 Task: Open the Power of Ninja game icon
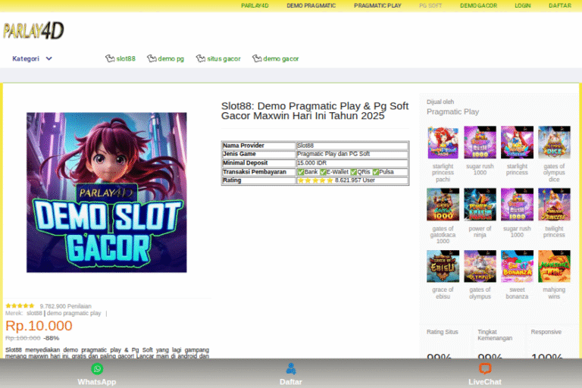(480, 205)
